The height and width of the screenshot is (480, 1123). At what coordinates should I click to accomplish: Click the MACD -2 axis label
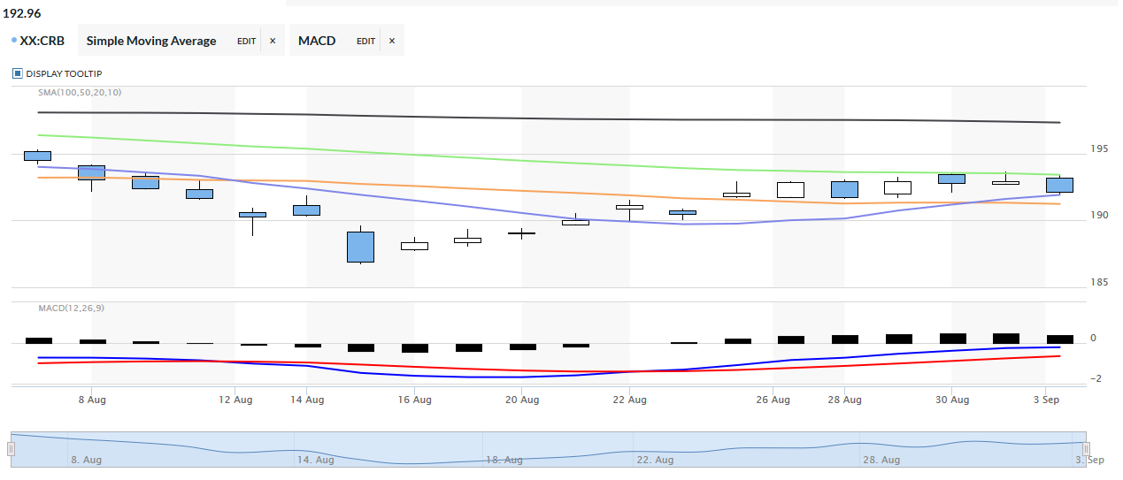click(1096, 379)
